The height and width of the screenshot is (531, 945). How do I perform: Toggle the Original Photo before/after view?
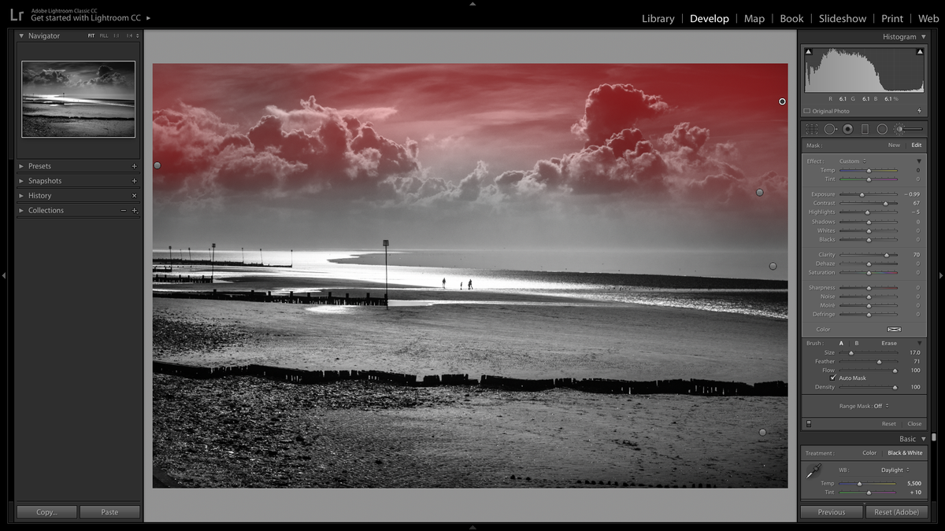click(x=829, y=111)
